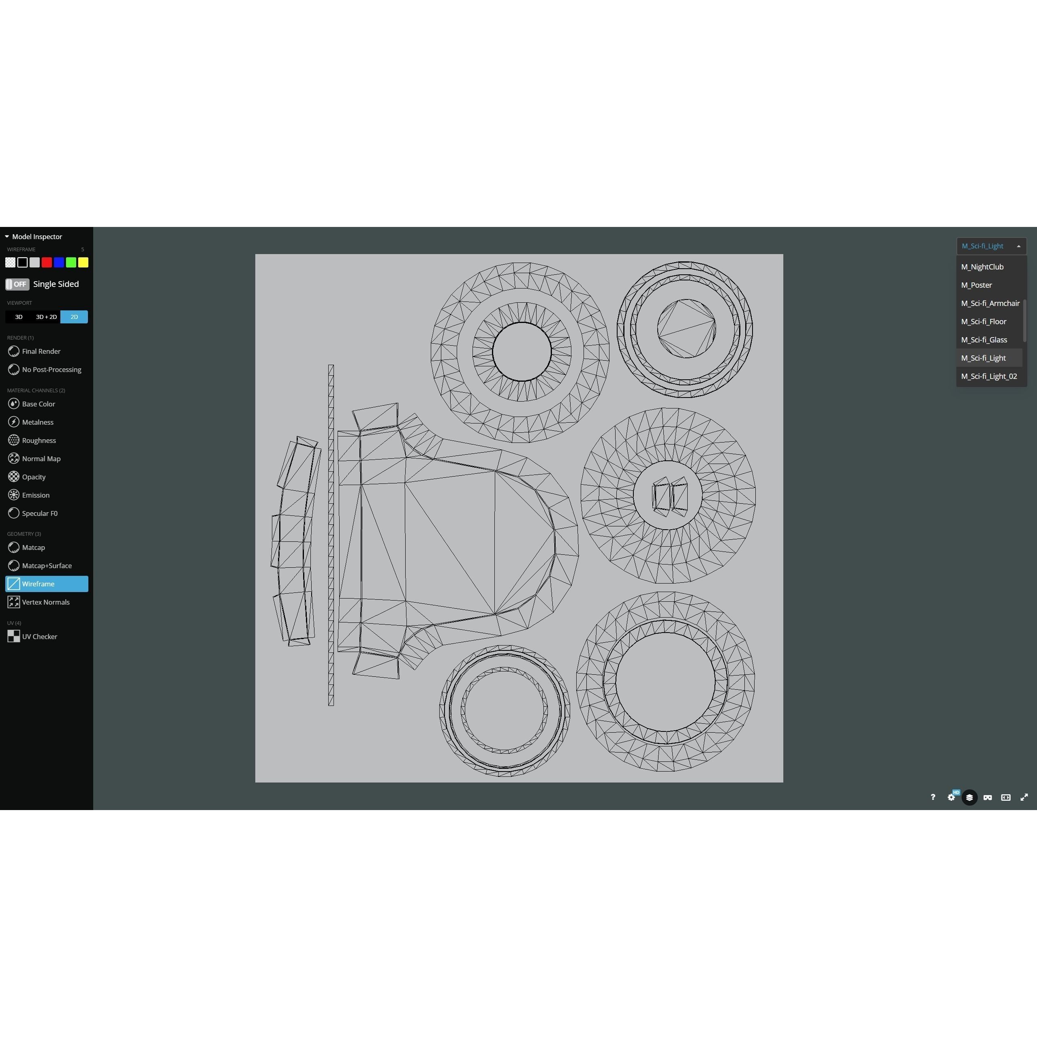
Task: Toggle theater mode icon
Action: (1006, 798)
